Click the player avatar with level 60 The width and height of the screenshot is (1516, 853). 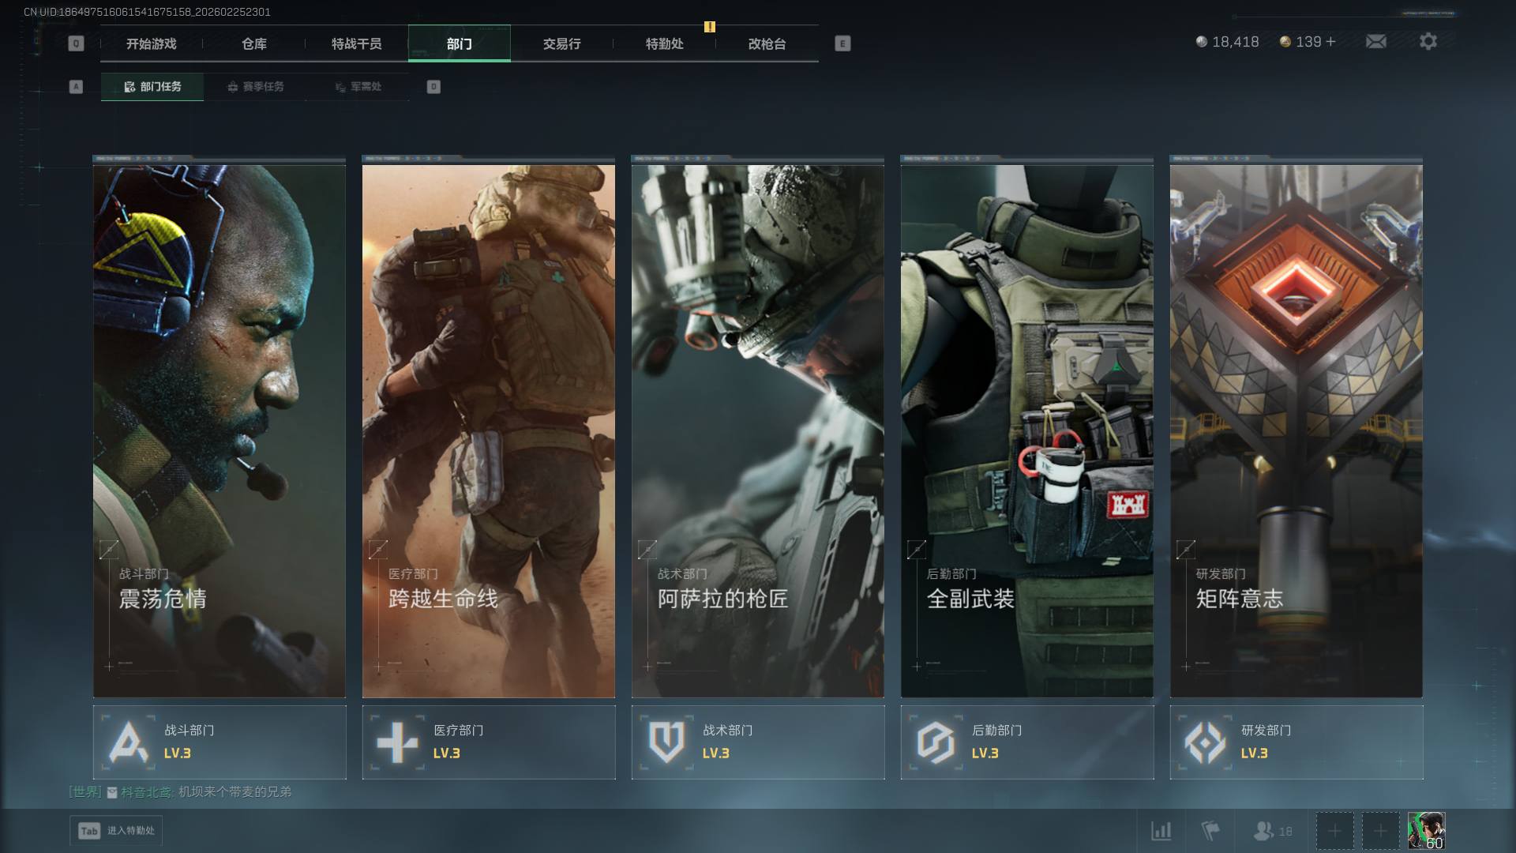pyautogui.click(x=1426, y=831)
